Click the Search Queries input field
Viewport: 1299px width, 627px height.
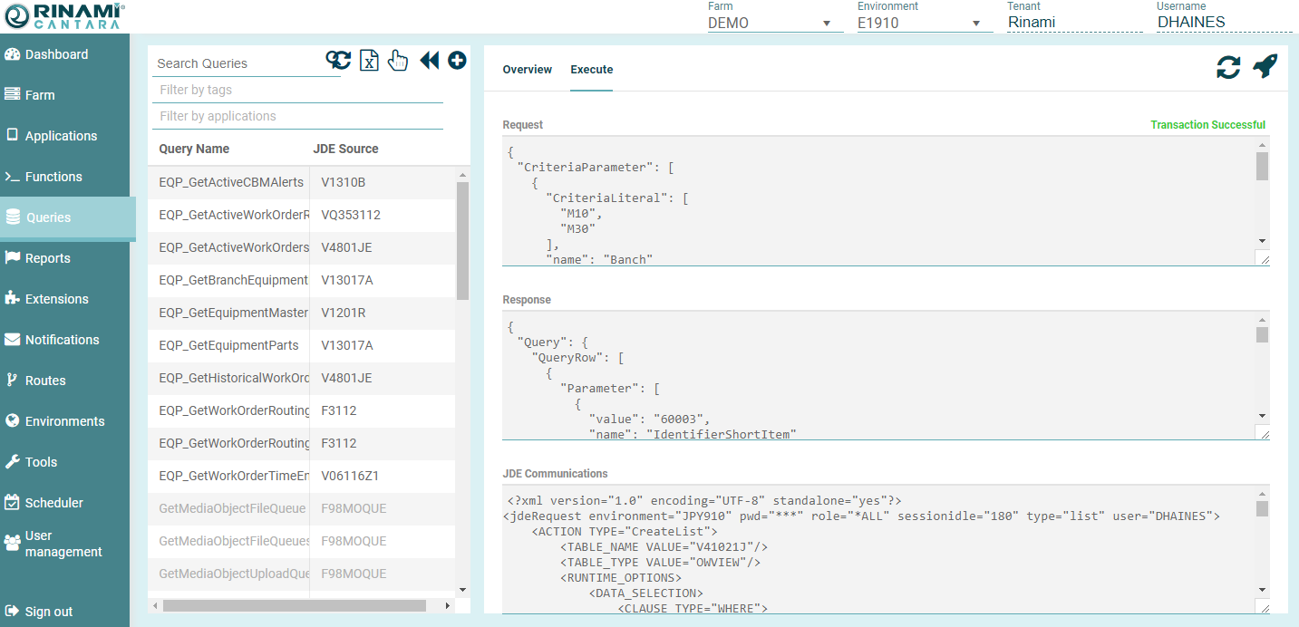pos(238,63)
